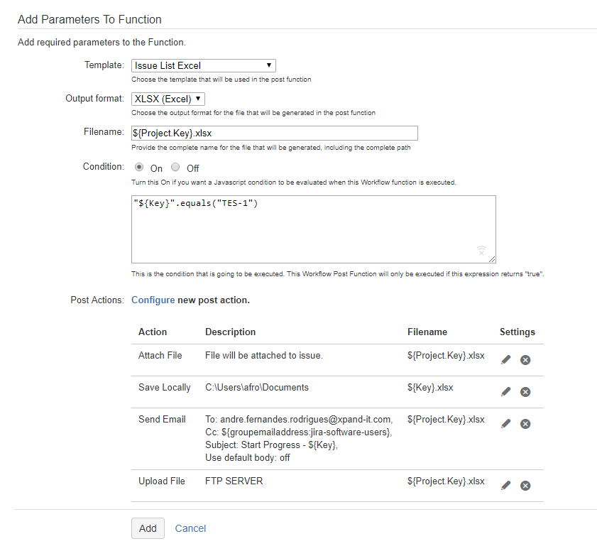This screenshot has width=597, height=556.
Task: Remove the Attach File post action
Action: click(x=525, y=360)
